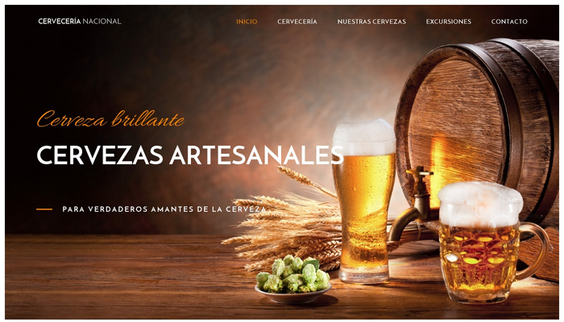This screenshot has height=322, width=564.
Task: Click the orange dash beside the tagline
Action: (44, 209)
